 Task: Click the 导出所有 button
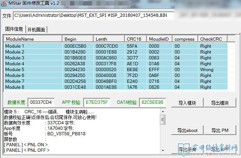coord(187,150)
